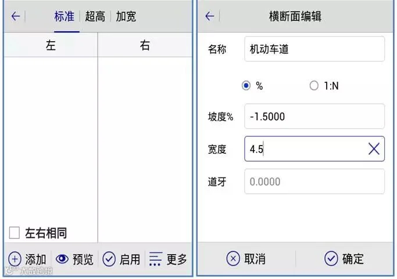Select the 1:N slope radio button
Viewport: 397px width, 279px height.
pos(314,86)
